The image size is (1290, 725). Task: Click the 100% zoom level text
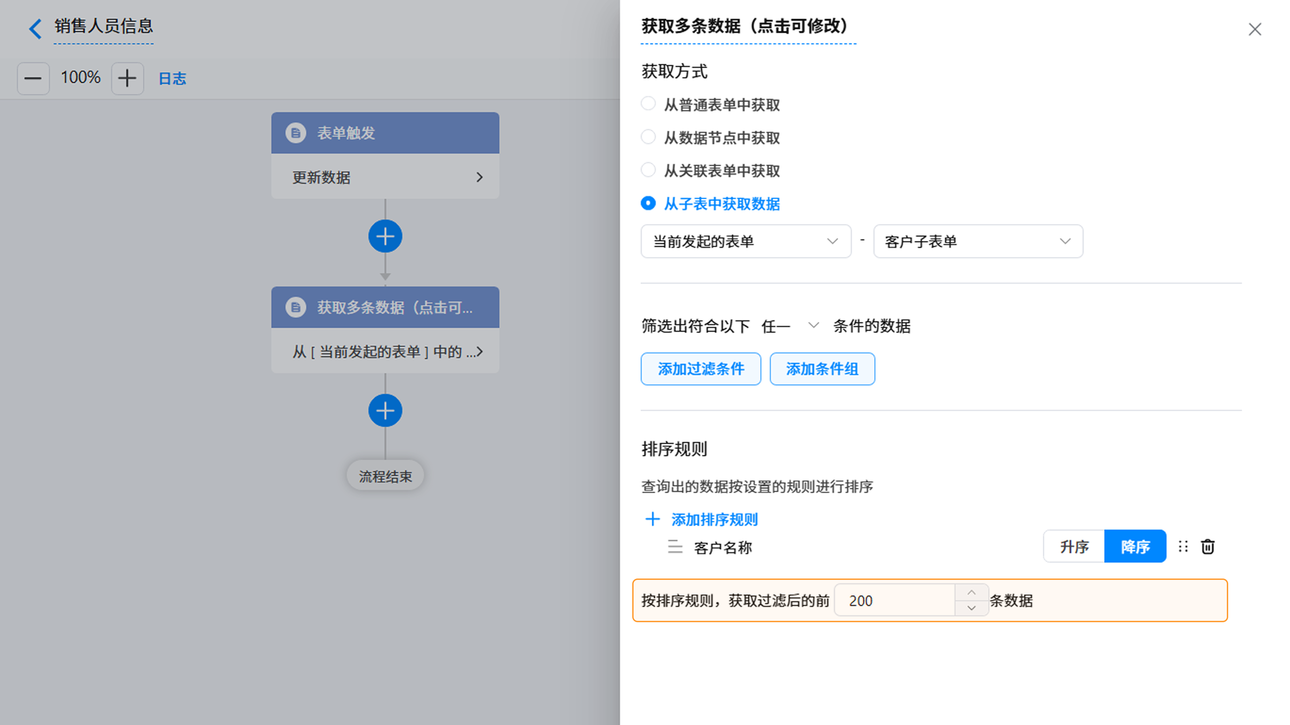coord(80,78)
